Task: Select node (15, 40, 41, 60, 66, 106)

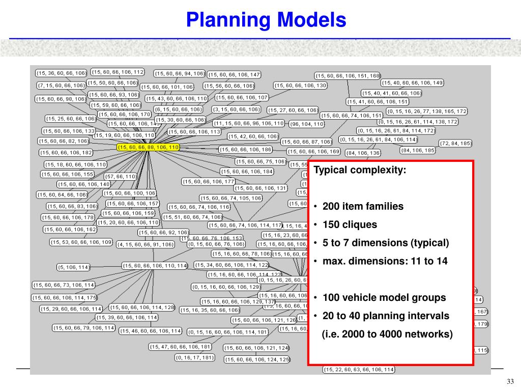Action: point(391,93)
